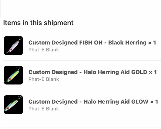Select Phat-E Blank under Black Herring

click(44, 50)
